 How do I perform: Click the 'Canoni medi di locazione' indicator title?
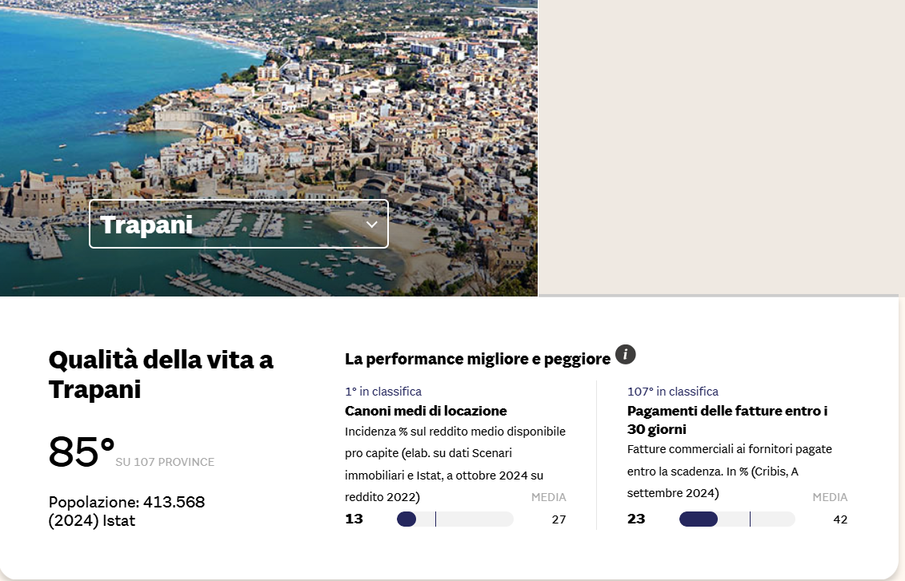pos(425,411)
